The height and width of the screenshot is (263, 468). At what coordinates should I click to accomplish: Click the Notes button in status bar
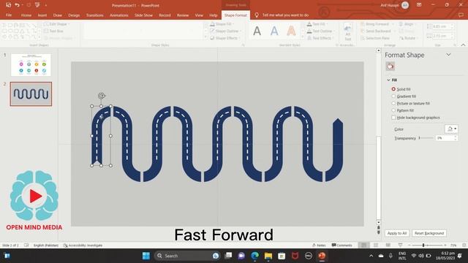tap(319, 245)
